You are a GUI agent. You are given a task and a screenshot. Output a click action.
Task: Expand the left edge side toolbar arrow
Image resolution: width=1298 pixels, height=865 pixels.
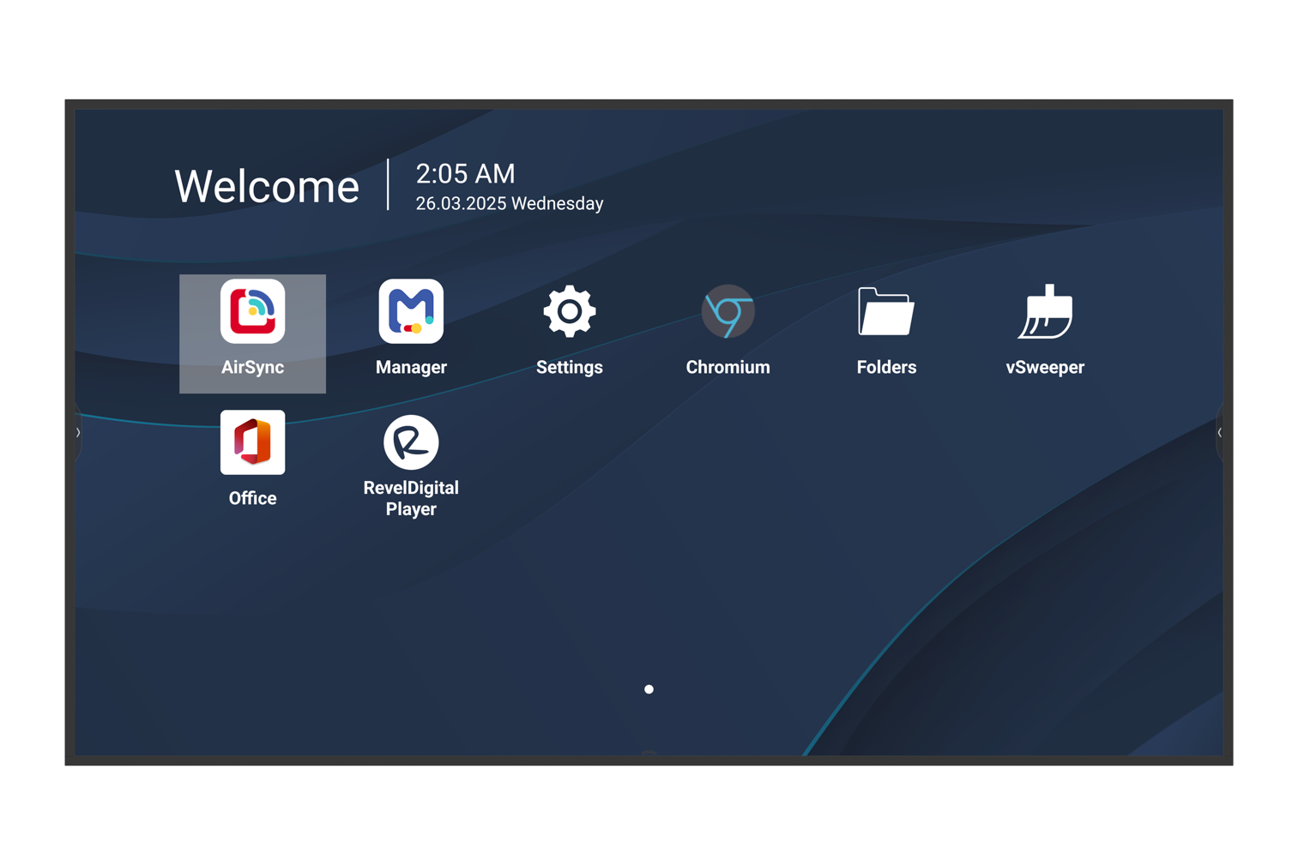point(78,433)
